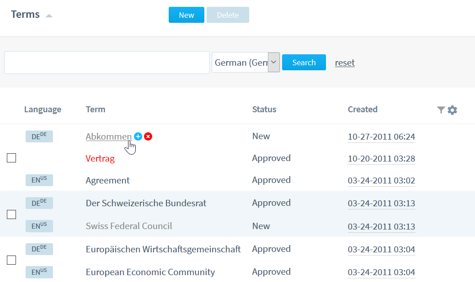
Task: Open the column filter funnel icon
Action: pyautogui.click(x=441, y=110)
